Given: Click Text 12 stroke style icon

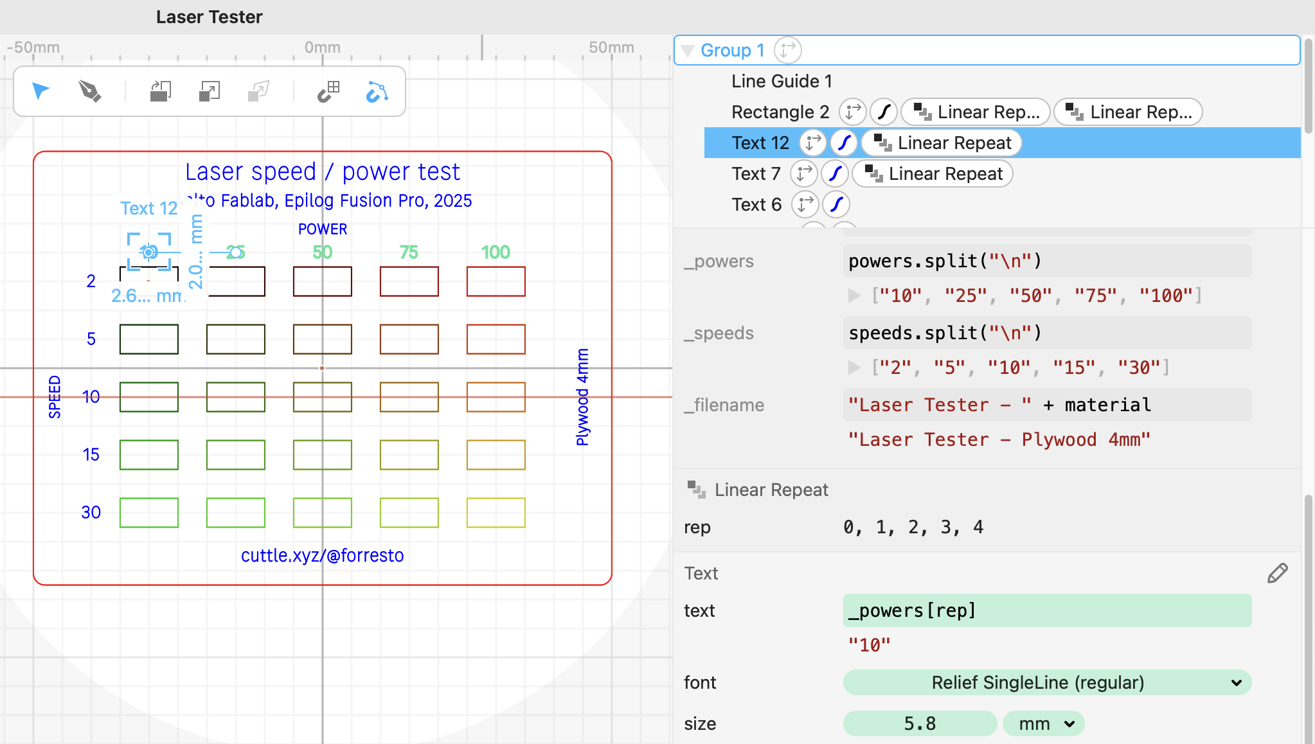Looking at the screenshot, I should (x=844, y=143).
